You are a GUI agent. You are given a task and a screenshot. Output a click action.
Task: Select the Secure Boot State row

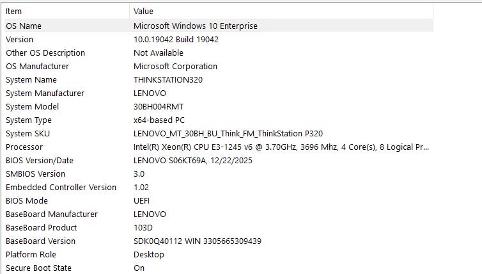click(x=219, y=268)
